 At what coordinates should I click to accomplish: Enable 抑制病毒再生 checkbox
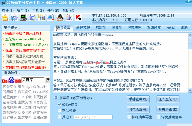point(129,117)
